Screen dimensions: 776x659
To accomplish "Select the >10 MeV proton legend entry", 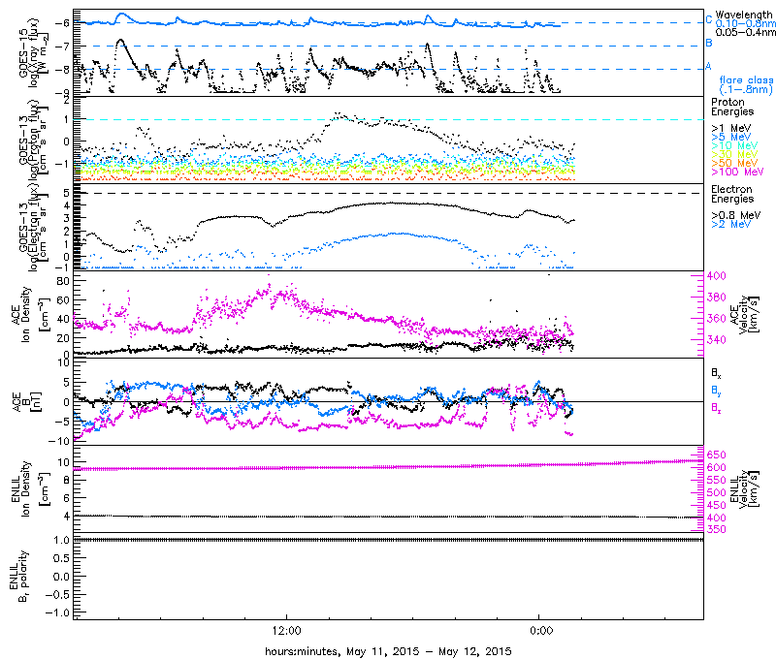I will click(x=734, y=145).
